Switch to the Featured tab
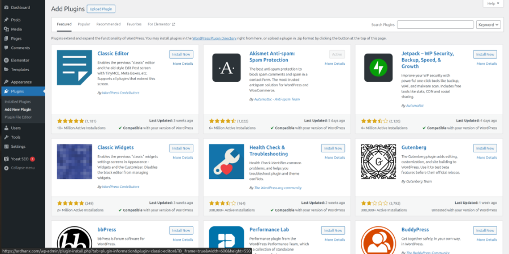Viewport: 509px width, 254px height. [64, 24]
